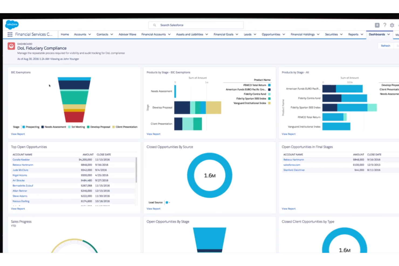The width and height of the screenshot is (399, 266).
Task: Click the Refresh button
Action: click(x=385, y=46)
